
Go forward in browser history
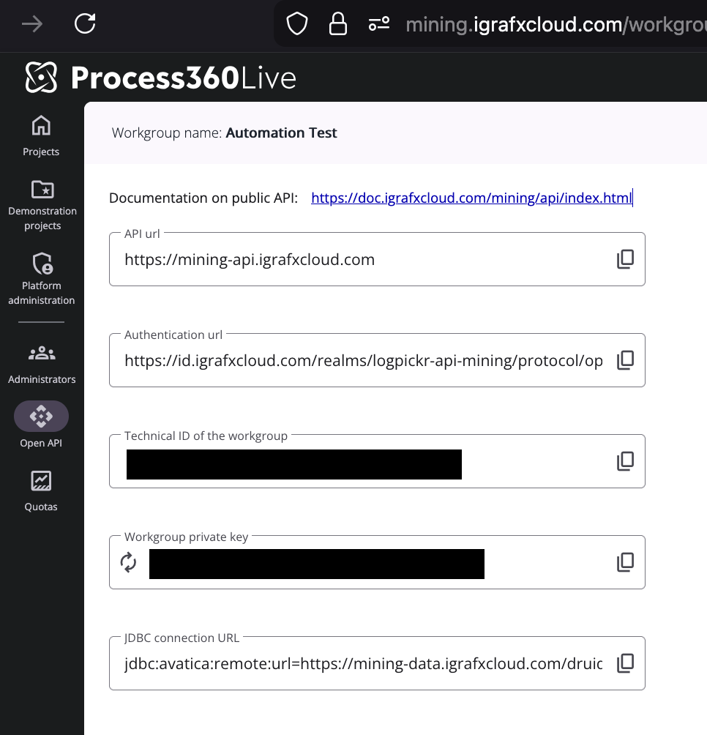[32, 24]
